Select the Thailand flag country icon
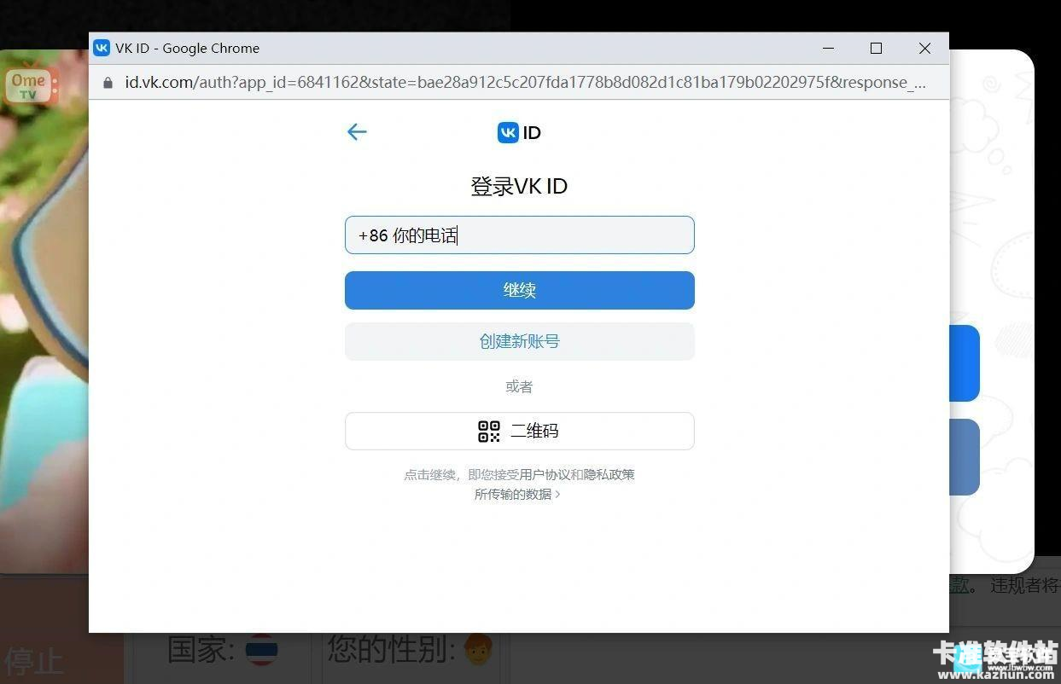This screenshot has height=684, width=1061. pos(260,652)
